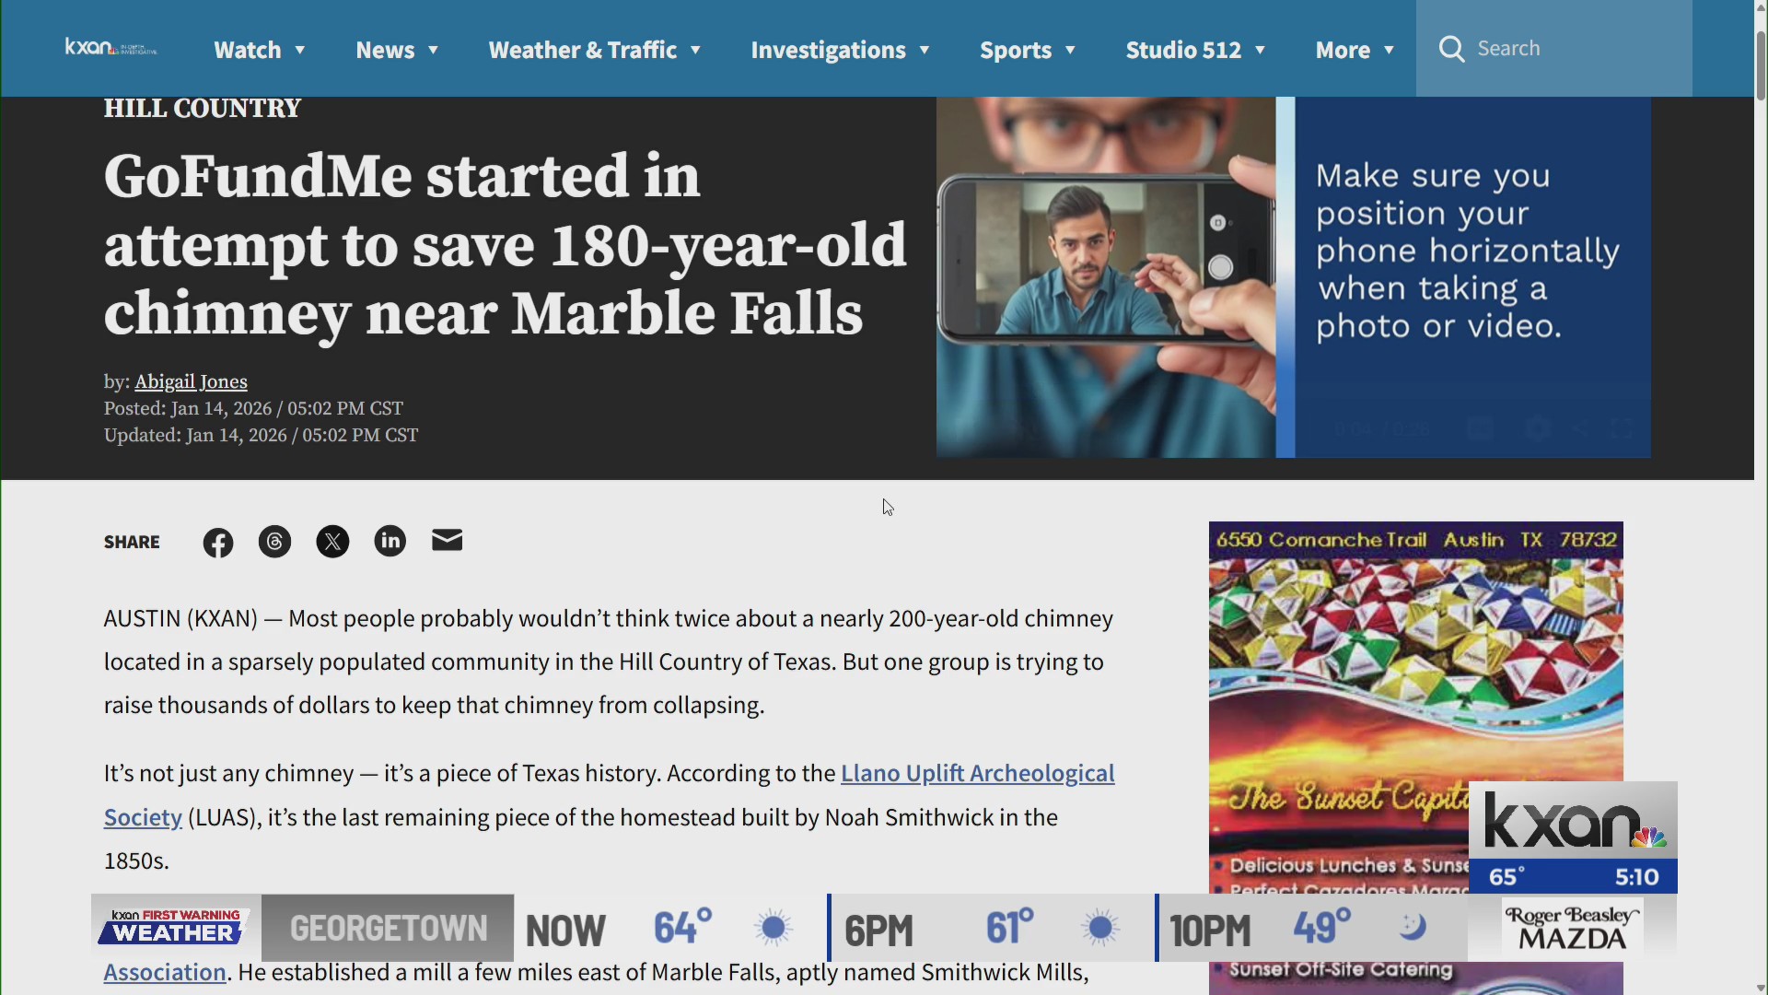
Task: Click the page vertical scrollbar
Action: click(x=1761, y=64)
